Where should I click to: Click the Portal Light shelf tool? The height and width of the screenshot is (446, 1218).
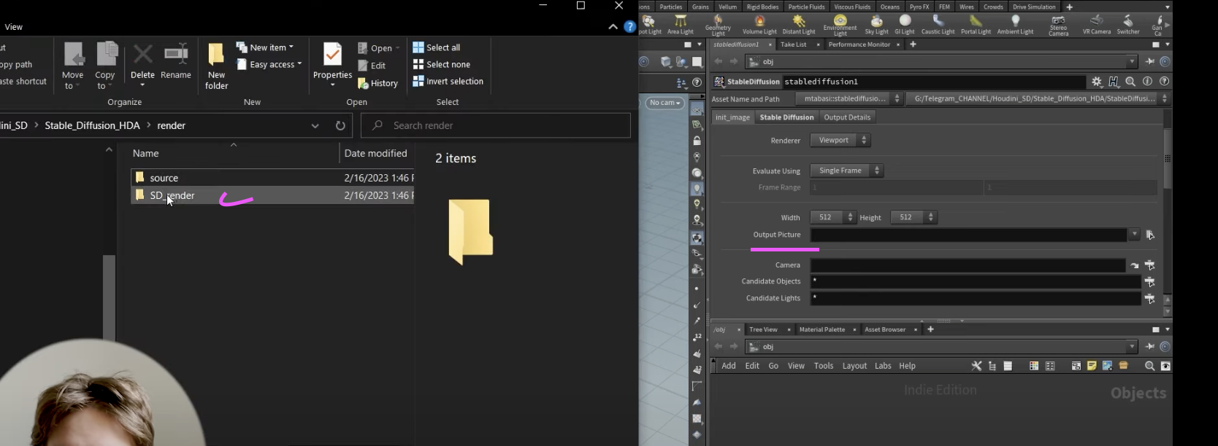976,24
